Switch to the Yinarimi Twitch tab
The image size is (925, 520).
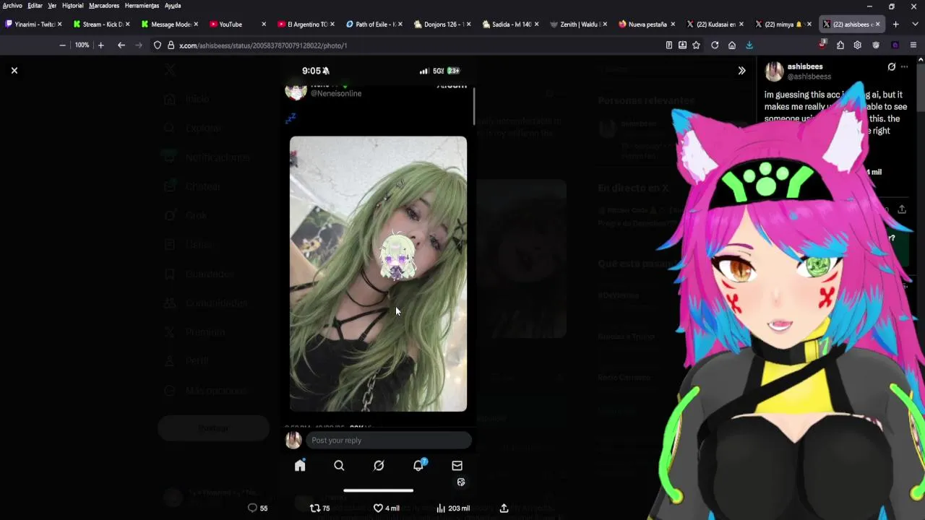tap(33, 24)
